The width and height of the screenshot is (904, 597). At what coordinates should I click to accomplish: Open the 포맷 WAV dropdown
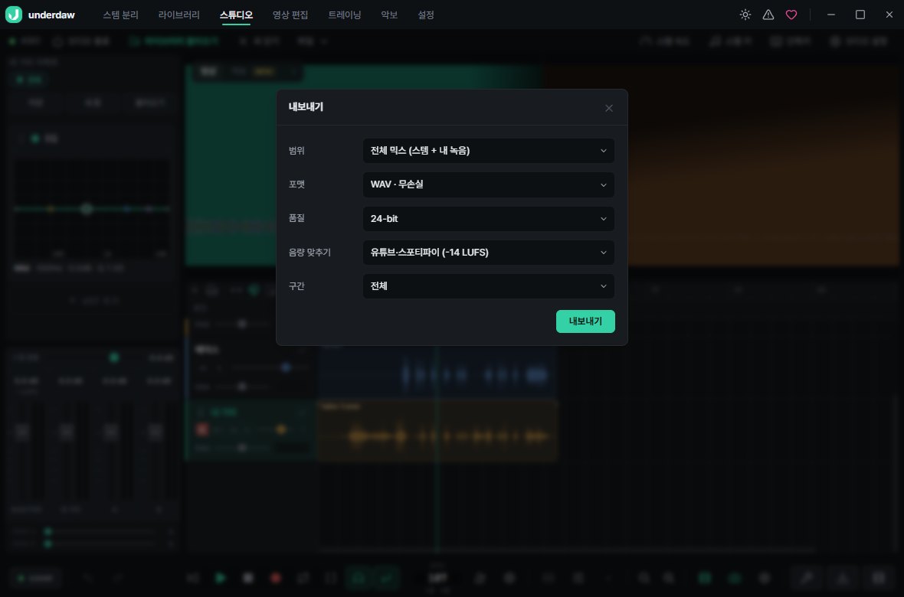pyautogui.click(x=488, y=184)
